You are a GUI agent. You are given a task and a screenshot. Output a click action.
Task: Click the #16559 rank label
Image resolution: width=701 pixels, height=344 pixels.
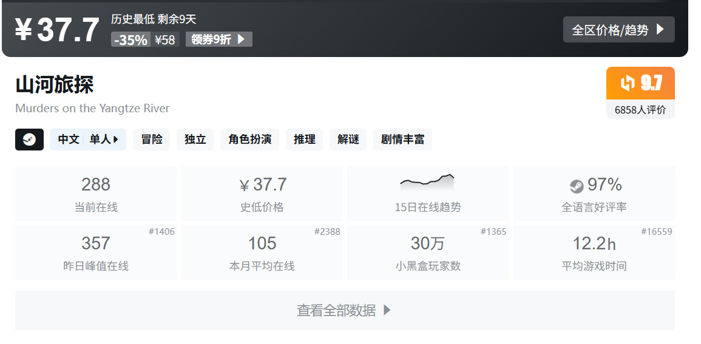(657, 231)
